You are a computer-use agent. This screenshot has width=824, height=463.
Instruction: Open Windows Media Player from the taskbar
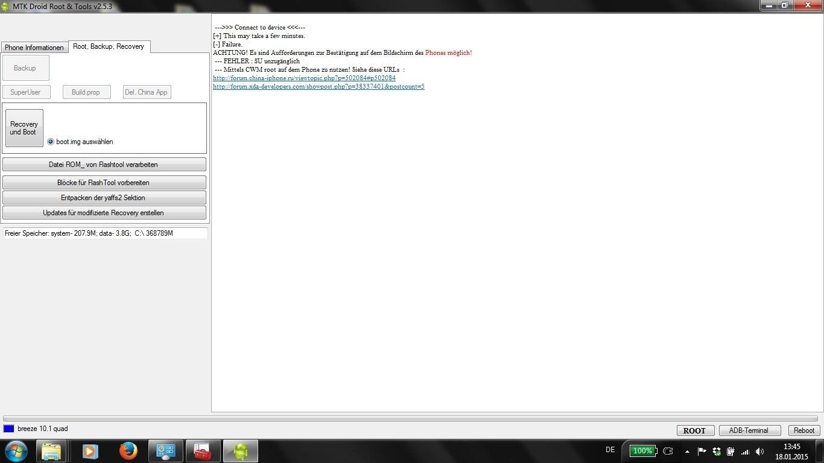(x=90, y=451)
